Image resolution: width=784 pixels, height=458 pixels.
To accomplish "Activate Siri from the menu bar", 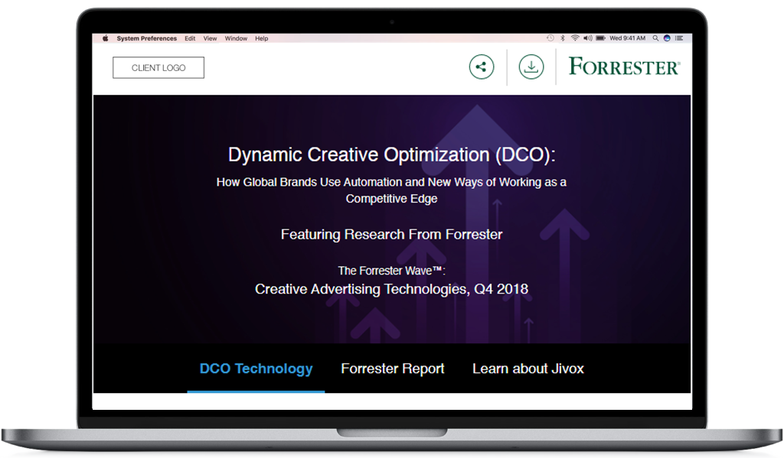I will 667,38.
